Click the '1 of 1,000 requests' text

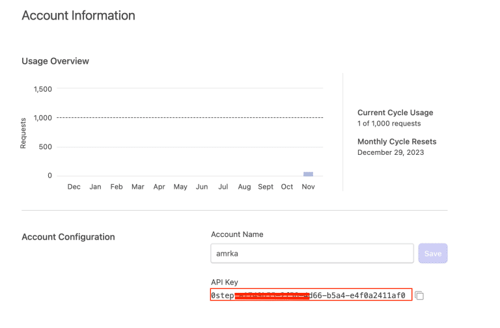click(x=389, y=124)
